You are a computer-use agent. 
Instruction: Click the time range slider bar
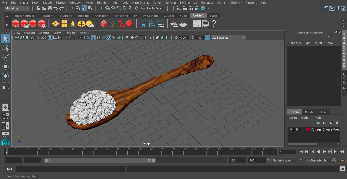(100, 160)
